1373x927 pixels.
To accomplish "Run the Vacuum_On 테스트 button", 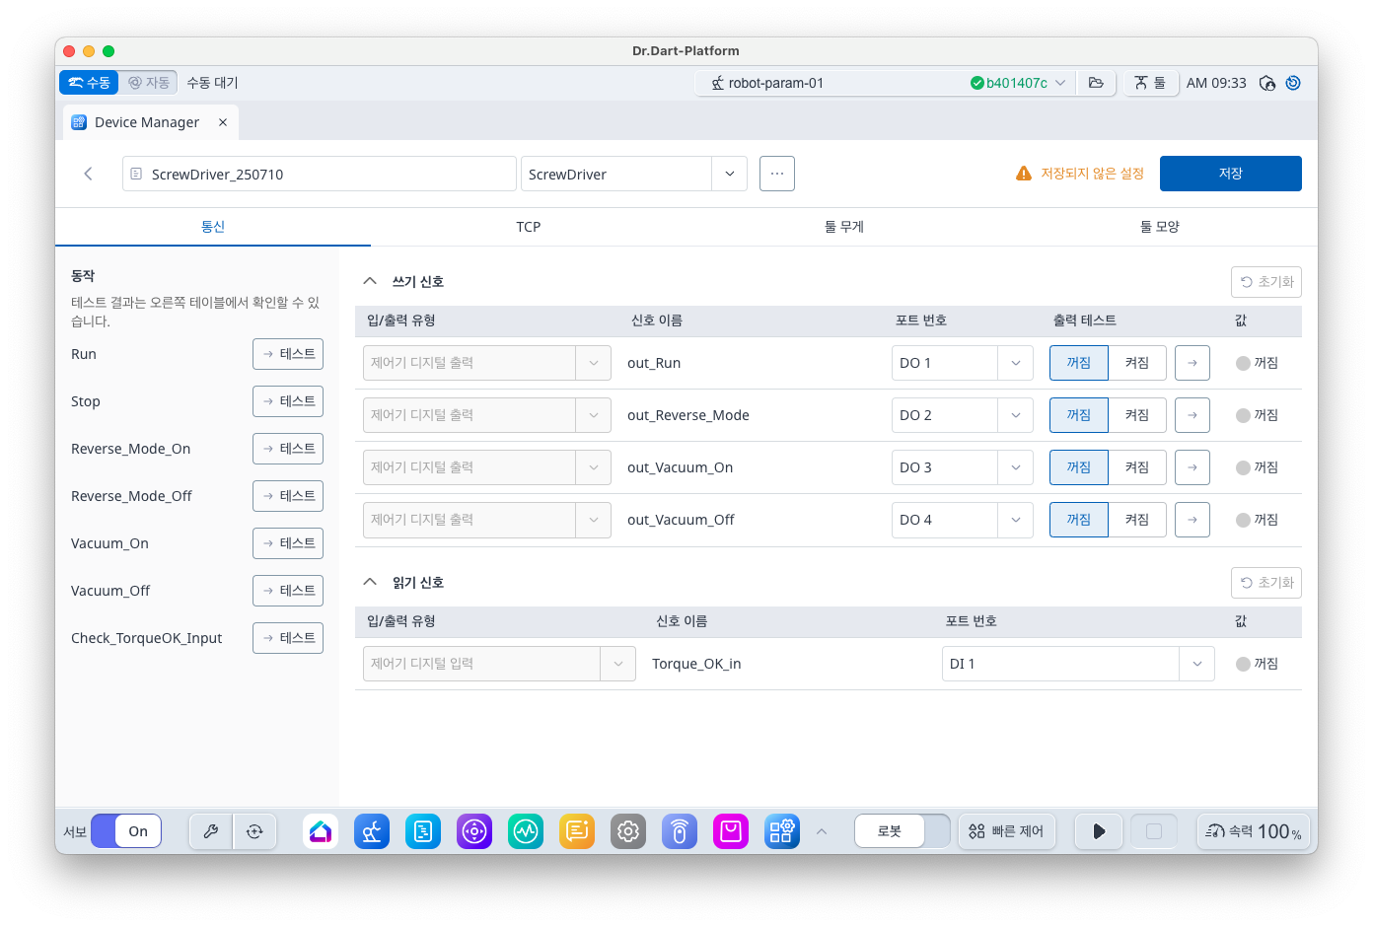I will pos(287,542).
